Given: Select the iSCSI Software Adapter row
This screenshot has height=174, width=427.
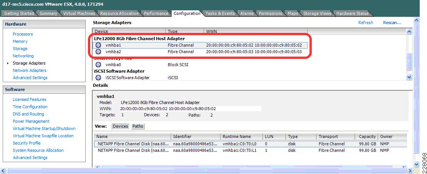Looking at the screenshot, I should click(x=200, y=78).
